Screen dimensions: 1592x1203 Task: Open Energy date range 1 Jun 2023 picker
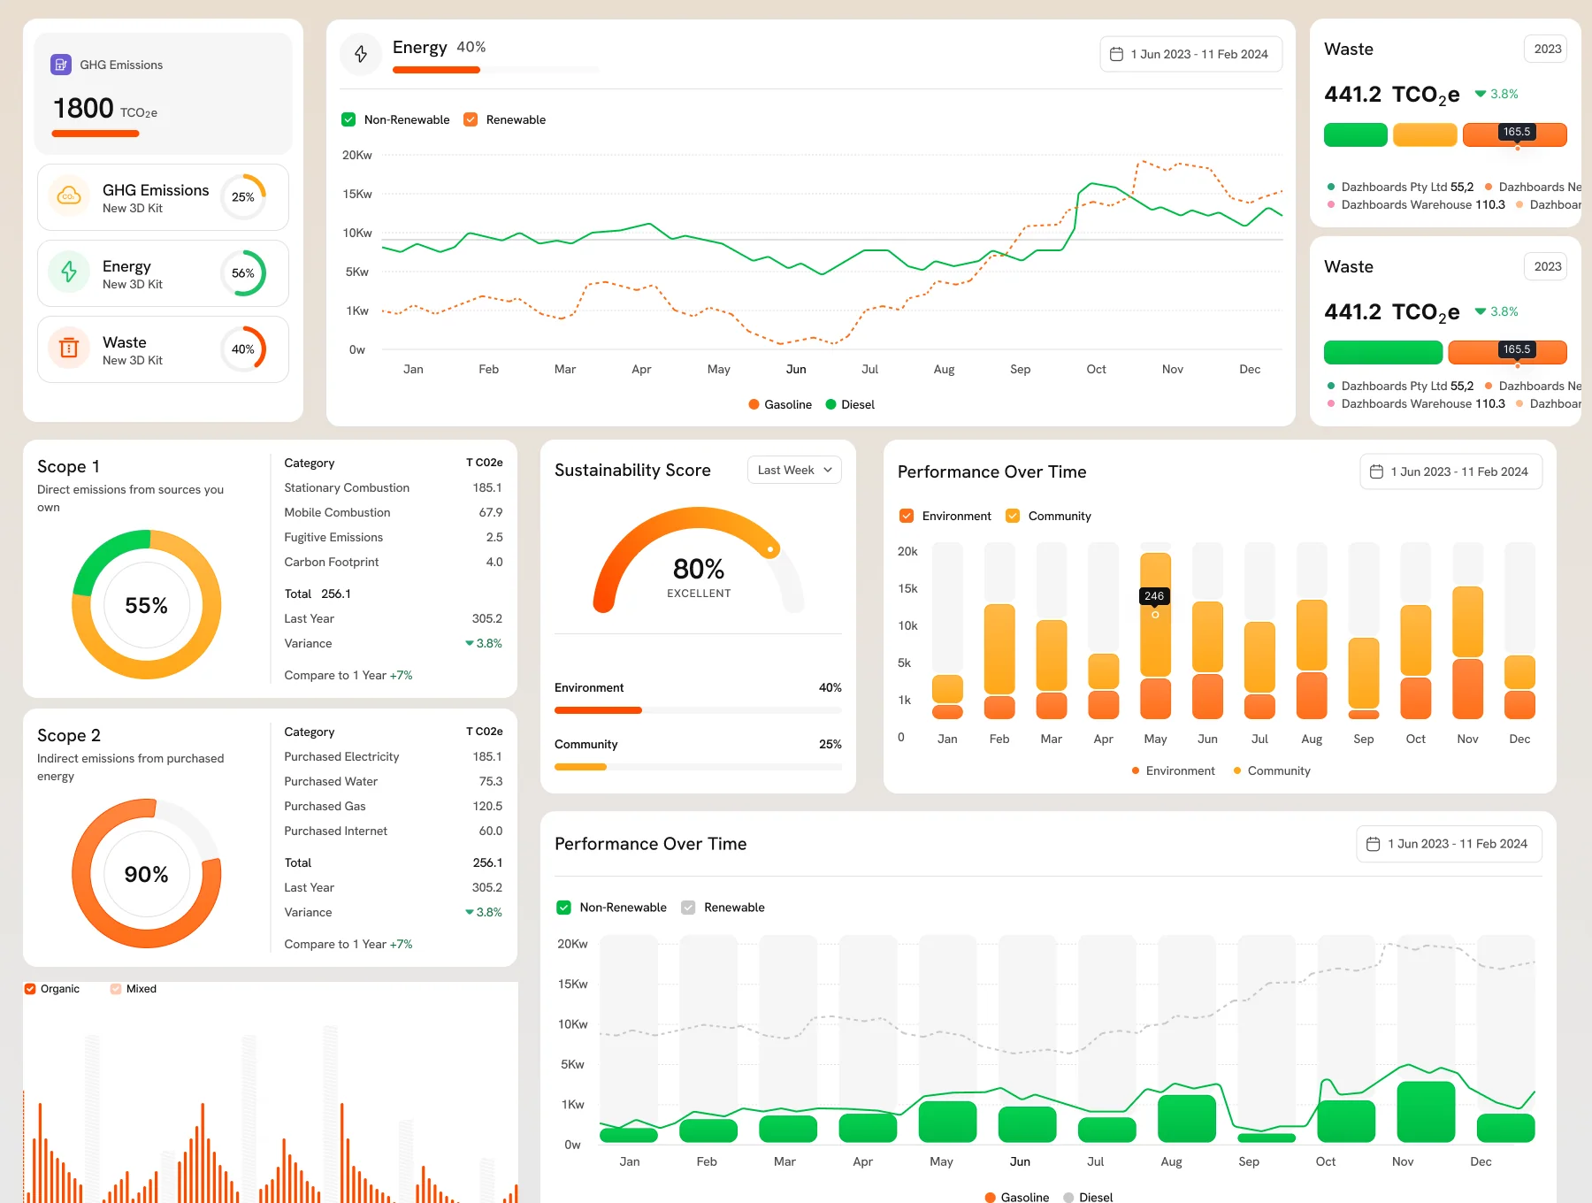[1190, 54]
